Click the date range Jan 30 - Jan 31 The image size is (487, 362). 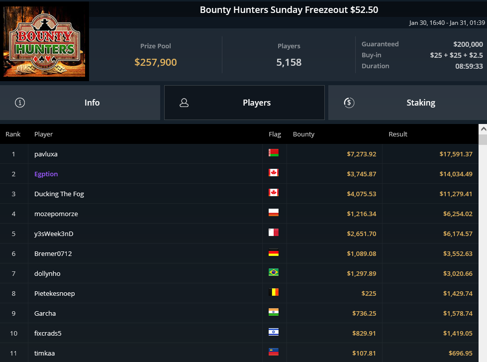pyautogui.click(x=447, y=23)
